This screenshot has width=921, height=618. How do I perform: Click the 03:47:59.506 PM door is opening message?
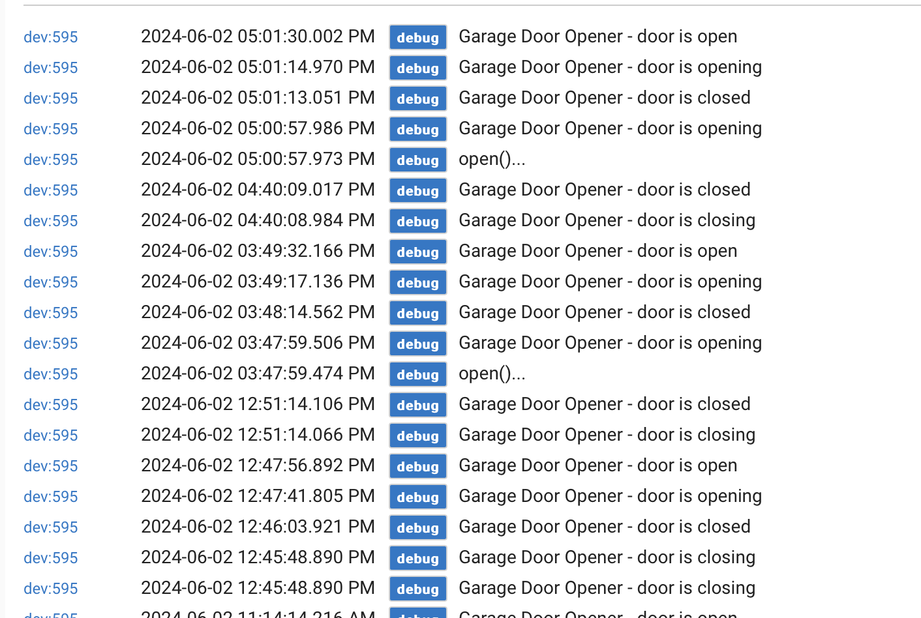(x=610, y=343)
